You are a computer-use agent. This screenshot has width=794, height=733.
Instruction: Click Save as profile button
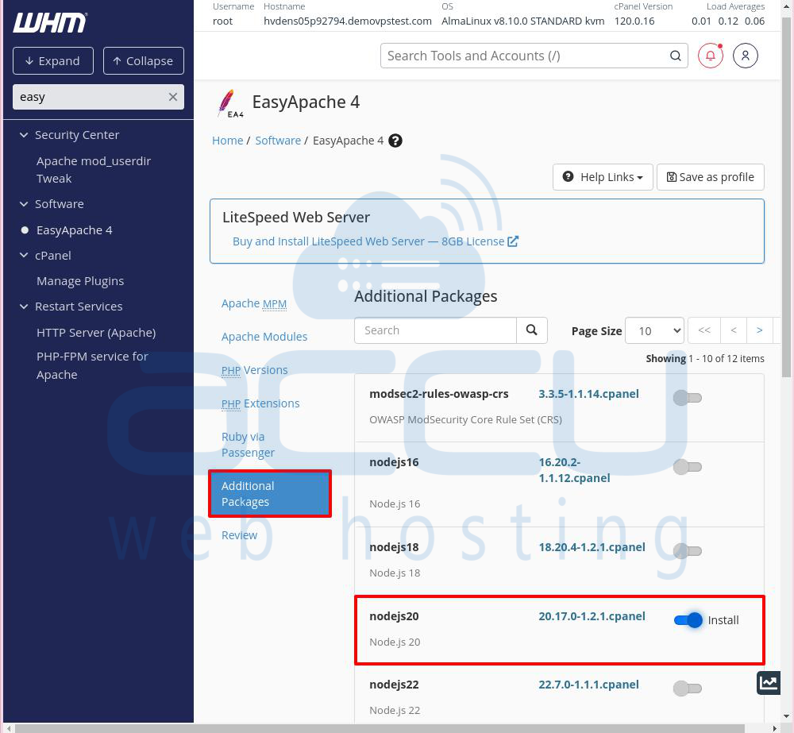click(x=710, y=177)
